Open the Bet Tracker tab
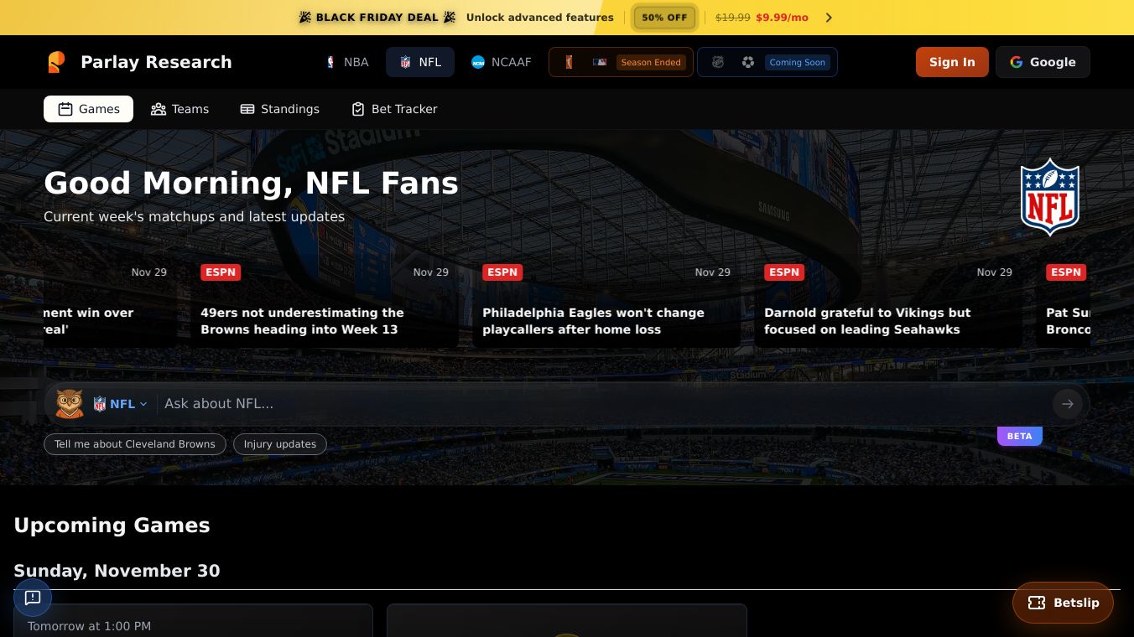Screen dimensions: 1134x637 394,109
